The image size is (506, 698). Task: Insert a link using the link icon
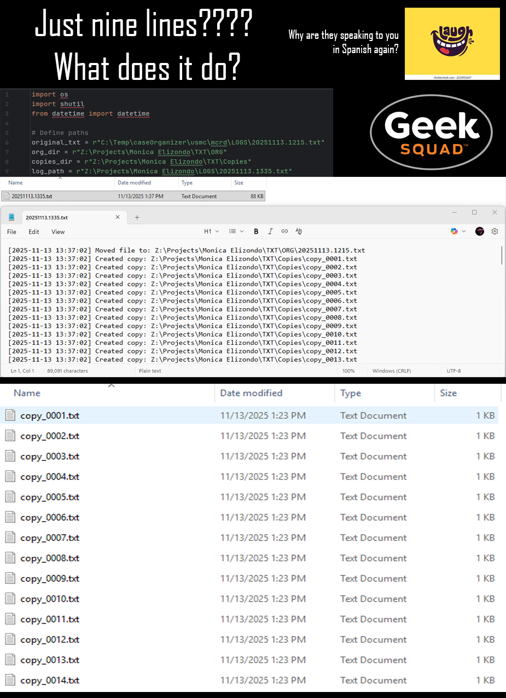(284, 232)
